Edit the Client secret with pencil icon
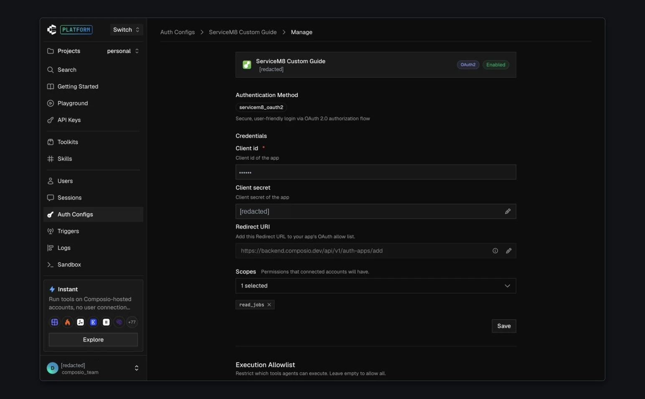 coord(508,212)
